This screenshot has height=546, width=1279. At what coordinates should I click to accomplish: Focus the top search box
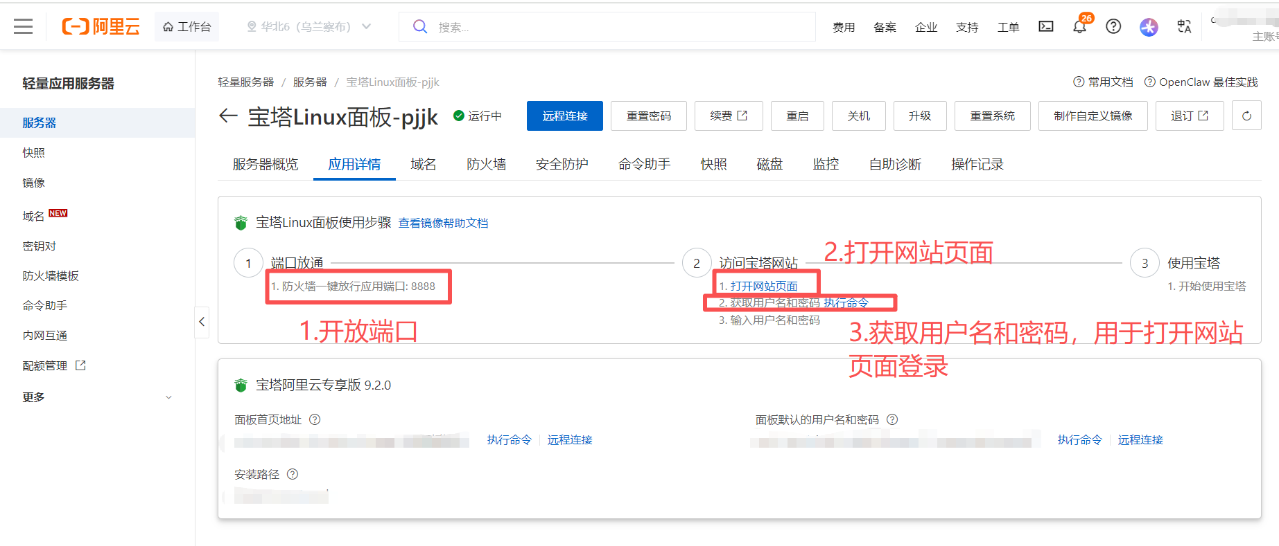(607, 26)
